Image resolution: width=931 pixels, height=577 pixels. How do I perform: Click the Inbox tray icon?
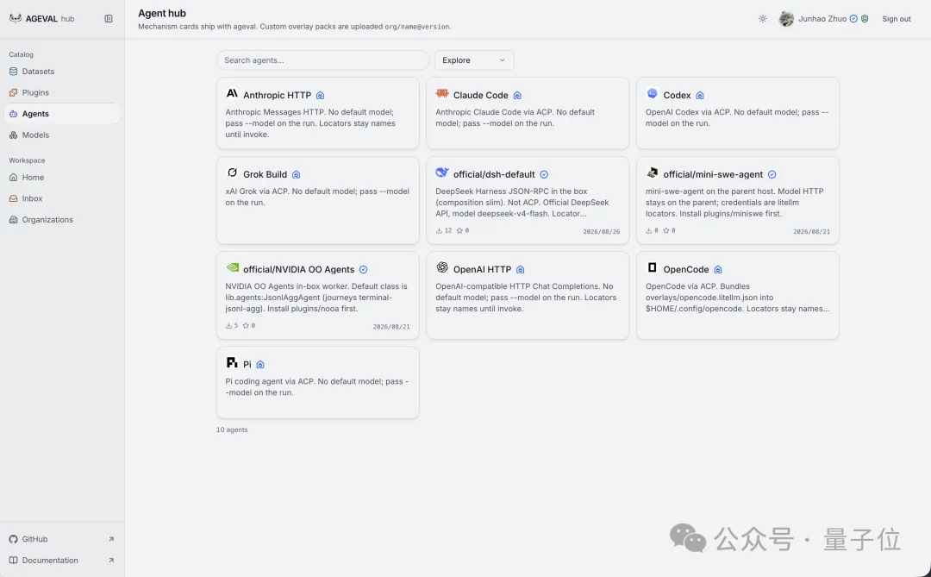14,198
